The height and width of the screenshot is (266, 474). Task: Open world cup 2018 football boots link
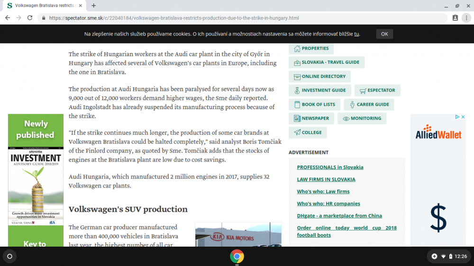pyautogui.click(x=347, y=232)
